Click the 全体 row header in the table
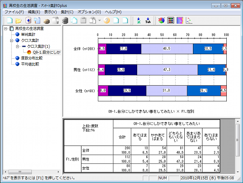 point(97,150)
